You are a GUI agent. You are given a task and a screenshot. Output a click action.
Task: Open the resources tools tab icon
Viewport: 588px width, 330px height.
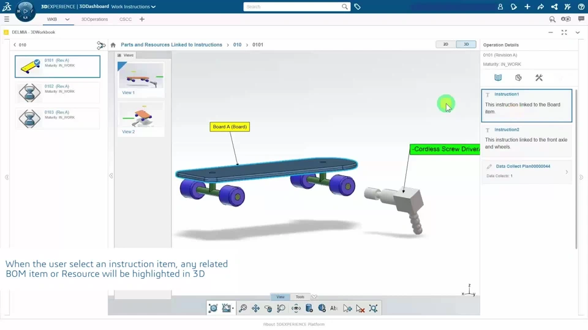coord(539,78)
